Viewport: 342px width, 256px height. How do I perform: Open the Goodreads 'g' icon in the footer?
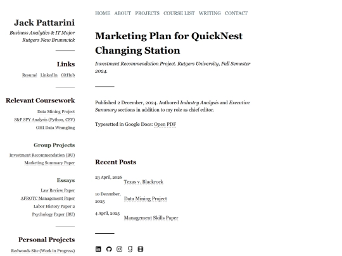click(130, 249)
